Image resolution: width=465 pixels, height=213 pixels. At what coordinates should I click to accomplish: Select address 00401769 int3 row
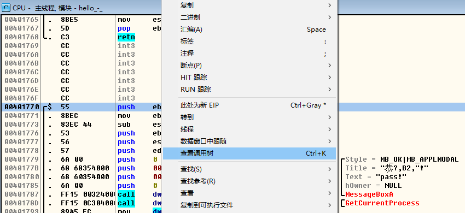click(x=22, y=46)
